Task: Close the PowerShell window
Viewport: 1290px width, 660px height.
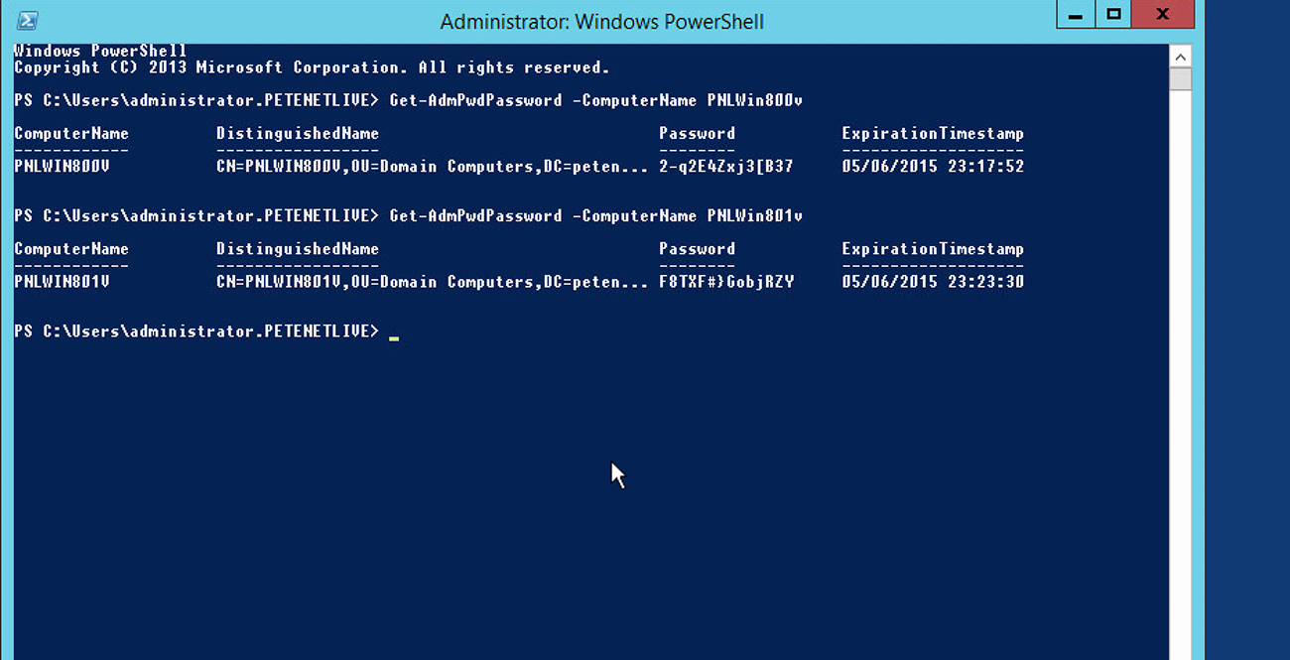Action: coord(1162,15)
